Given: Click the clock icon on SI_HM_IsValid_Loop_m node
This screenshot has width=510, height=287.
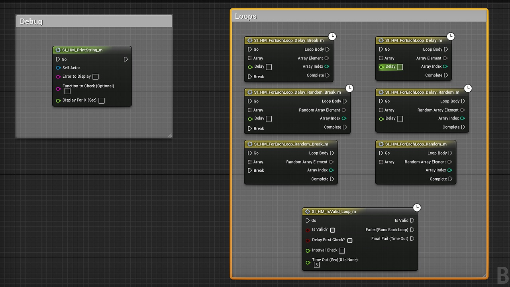Looking at the screenshot, I should [416, 208].
